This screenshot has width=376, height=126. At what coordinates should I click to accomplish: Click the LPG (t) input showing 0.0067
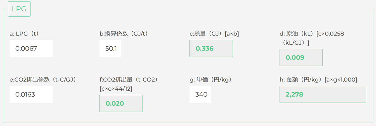pyautogui.click(x=31, y=49)
